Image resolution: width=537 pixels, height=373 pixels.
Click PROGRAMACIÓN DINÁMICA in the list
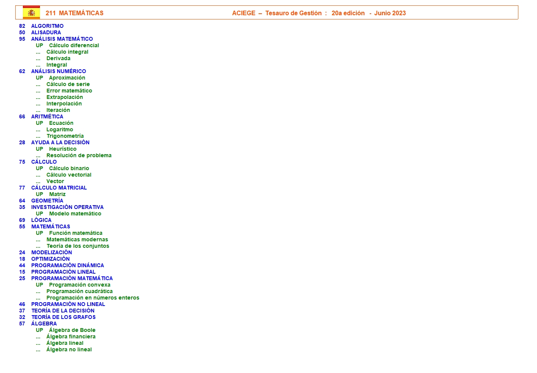click(67, 265)
